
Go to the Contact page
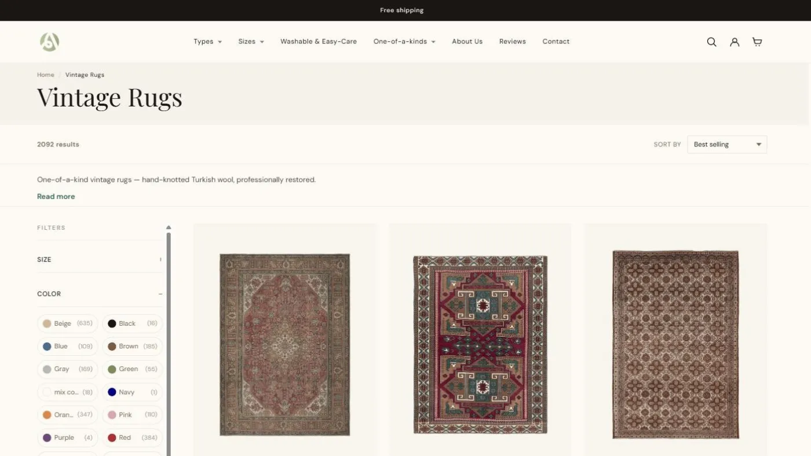tap(556, 42)
